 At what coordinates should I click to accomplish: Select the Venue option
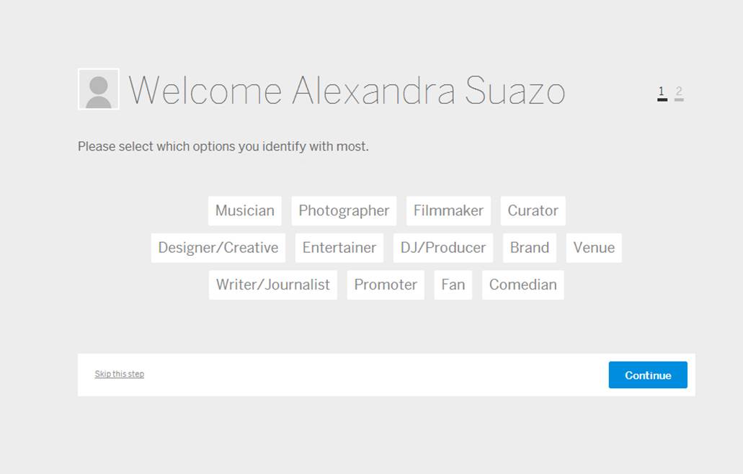tap(594, 248)
